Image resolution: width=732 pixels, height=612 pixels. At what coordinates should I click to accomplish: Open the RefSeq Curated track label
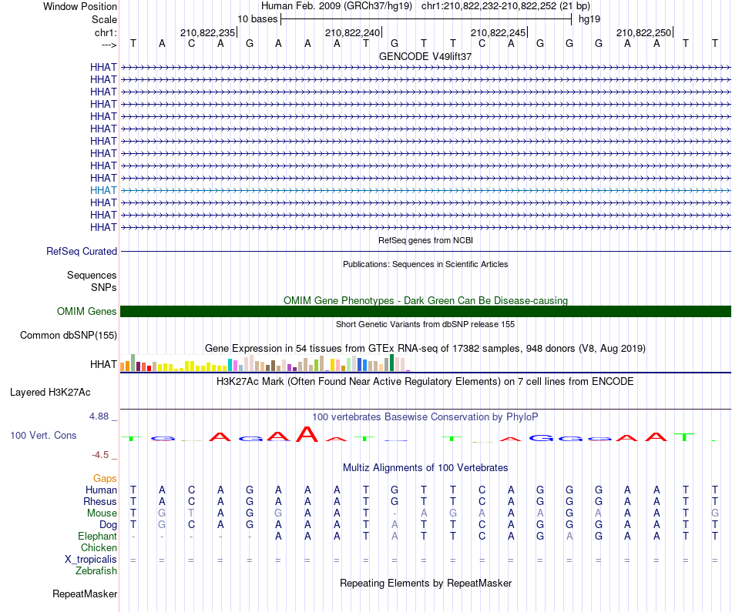click(x=82, y=252)
